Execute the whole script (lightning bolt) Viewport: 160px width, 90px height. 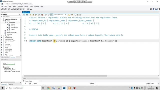click(30, 15)
